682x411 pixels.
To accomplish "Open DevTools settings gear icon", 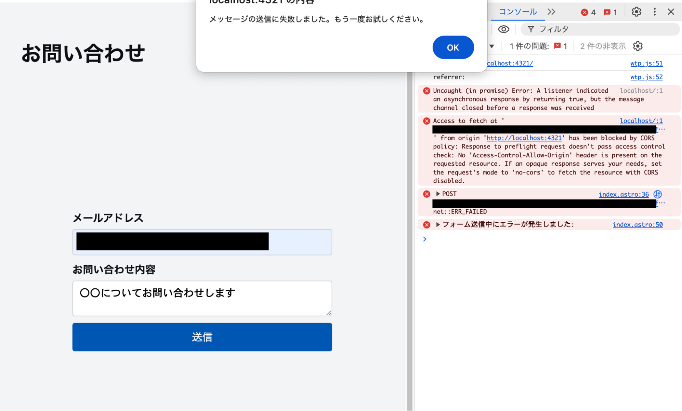I will [x=636, y=12].
